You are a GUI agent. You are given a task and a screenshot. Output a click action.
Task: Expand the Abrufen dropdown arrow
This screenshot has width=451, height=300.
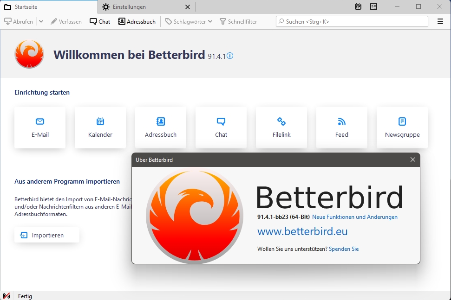tap(41, 21)
